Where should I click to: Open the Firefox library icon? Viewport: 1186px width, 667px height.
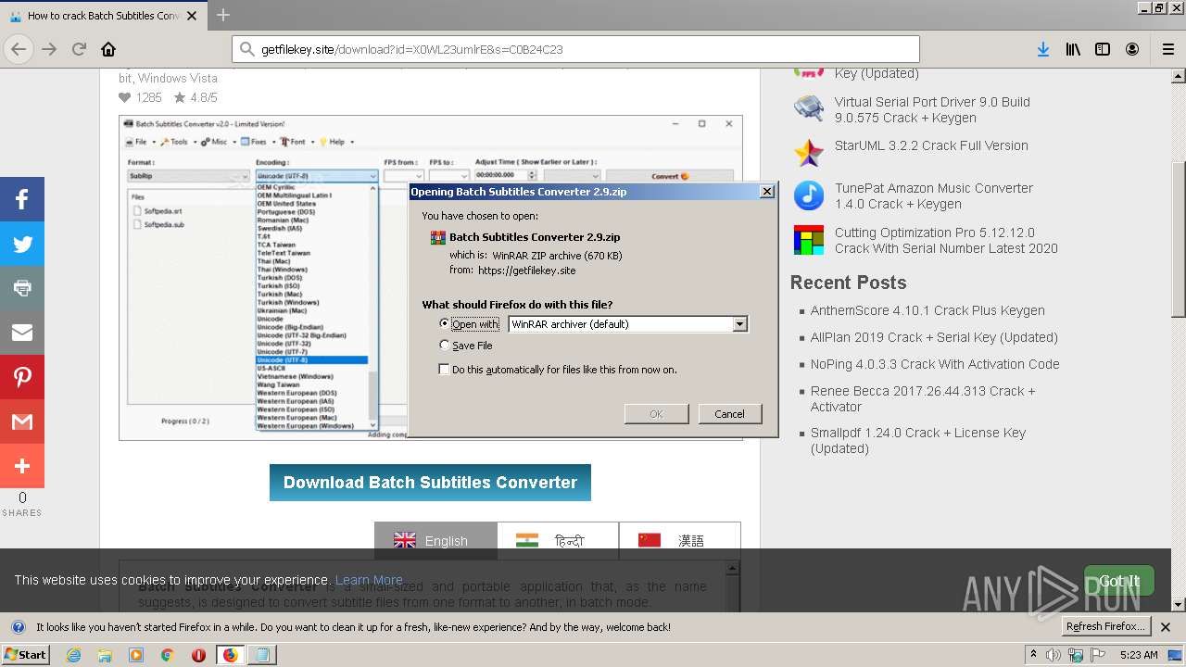(1073, 49)
